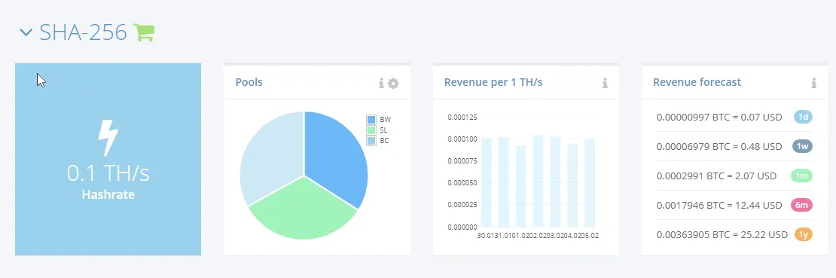Open the Pools settings gear
This screenshot has height=278, width=836.
393,83
